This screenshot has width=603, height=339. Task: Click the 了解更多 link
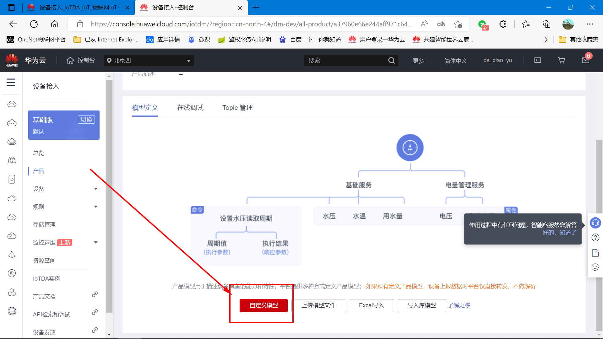(x=459, y=305)
